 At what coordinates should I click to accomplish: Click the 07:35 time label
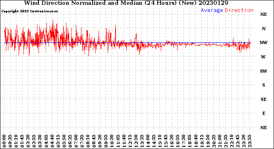[x=82, y=141]
